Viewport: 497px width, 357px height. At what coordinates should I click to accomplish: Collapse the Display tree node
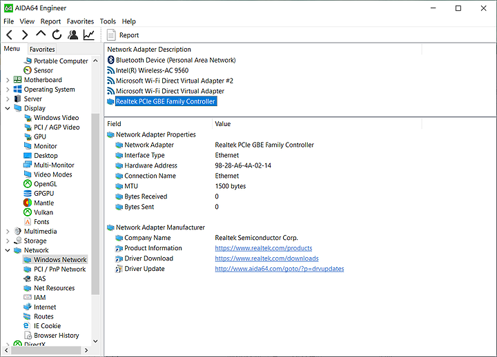pyautogui.click(x=8, y=108)
